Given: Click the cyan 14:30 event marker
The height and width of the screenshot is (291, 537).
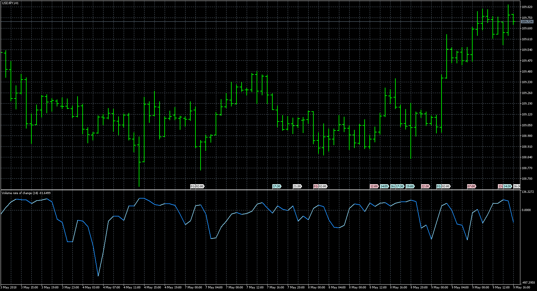Looking at the screenshot, I should [507, 186].
